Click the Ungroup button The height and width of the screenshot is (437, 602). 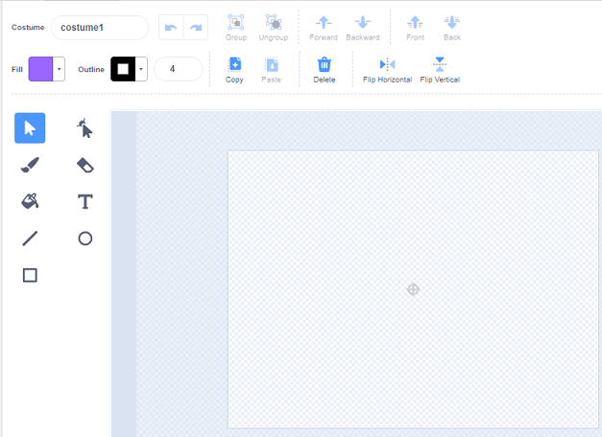pos(274,28)
